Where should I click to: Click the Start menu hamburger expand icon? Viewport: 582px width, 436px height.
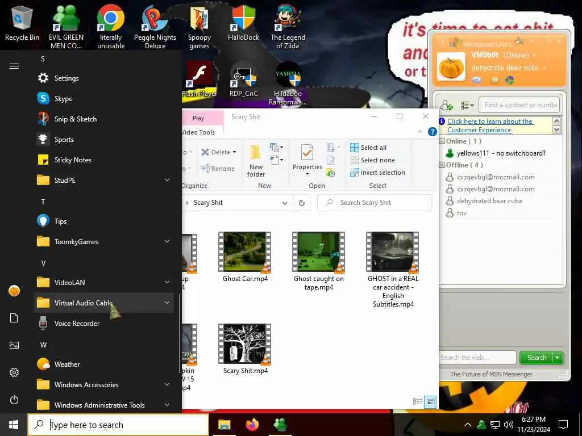click(x=14, y=66)
